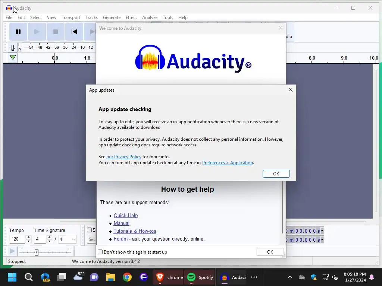Screen dimensions: 382x286
Task: Open the View menu
Action: 51,18
